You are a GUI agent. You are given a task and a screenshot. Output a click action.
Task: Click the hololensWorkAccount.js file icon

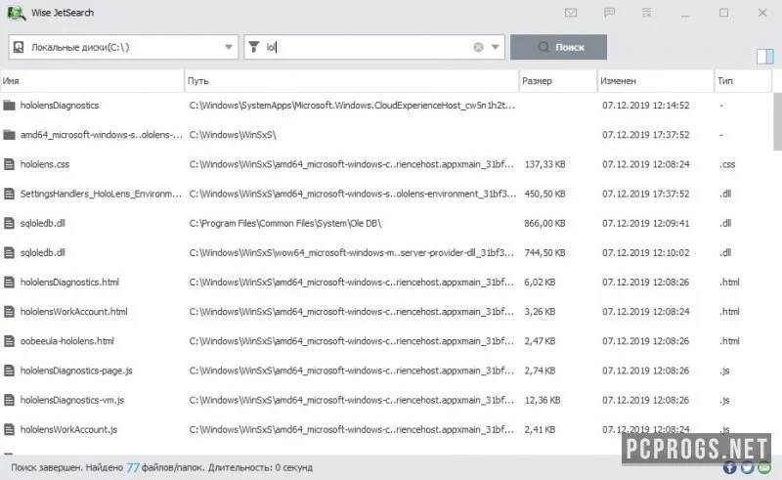pos(9,429)
